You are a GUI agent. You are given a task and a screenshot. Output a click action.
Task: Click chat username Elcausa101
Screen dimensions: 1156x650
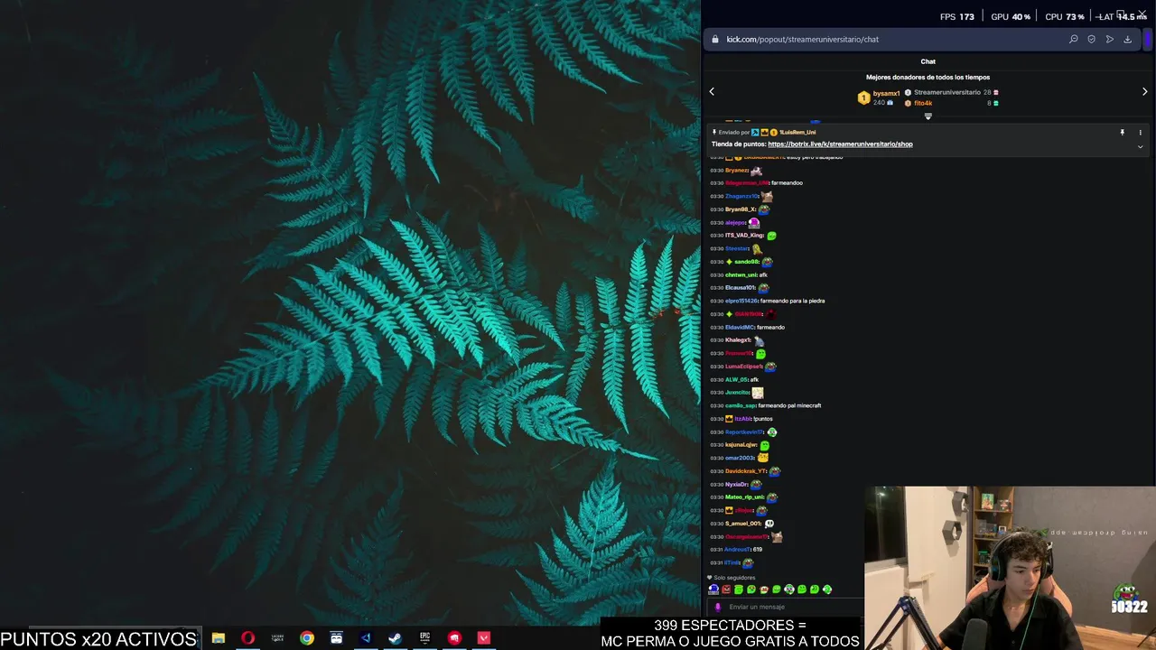(x=740, y=288)
